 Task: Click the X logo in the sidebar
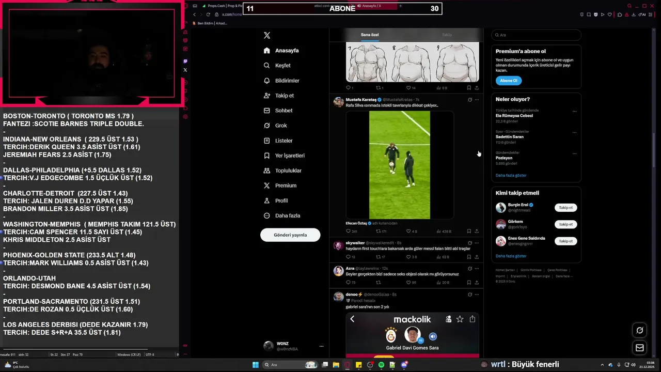click(267, 36)
